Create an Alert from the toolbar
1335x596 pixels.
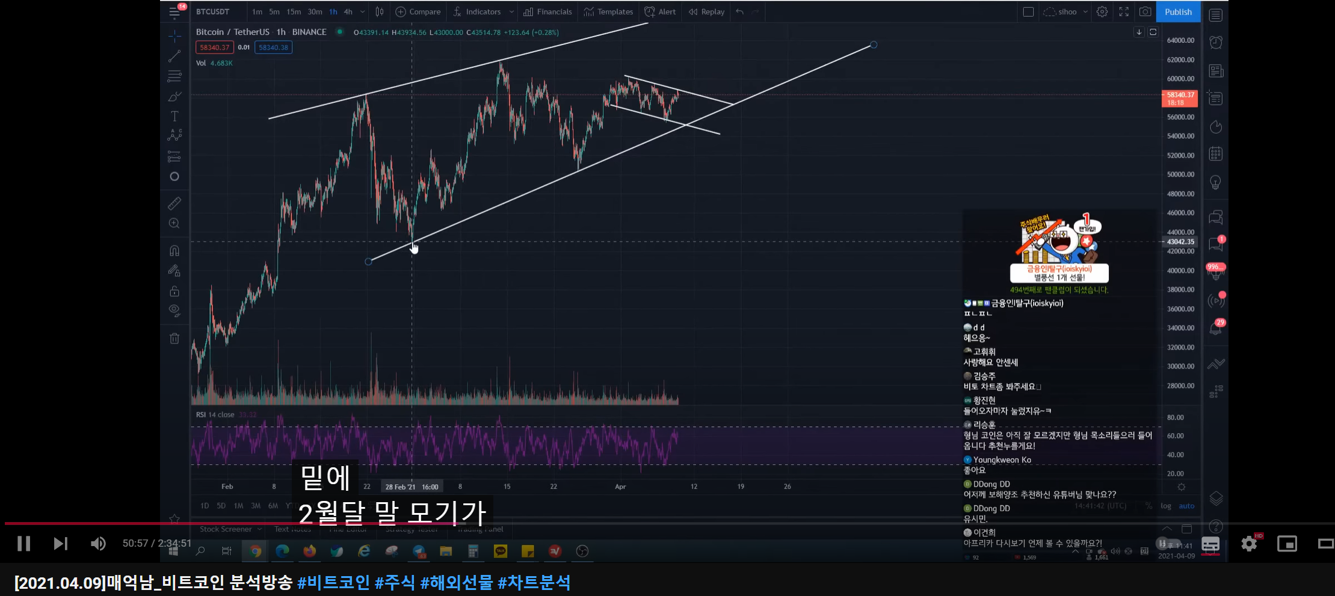pos(660,11)
